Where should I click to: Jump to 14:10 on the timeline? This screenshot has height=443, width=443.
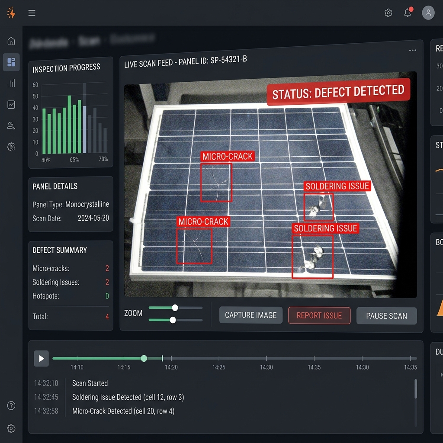[x=77, y=367]
